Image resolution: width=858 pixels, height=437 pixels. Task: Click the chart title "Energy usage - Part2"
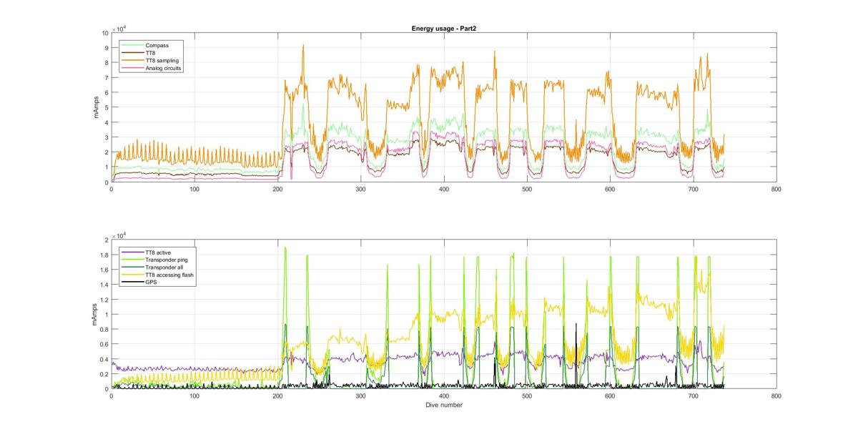(444, 28)
